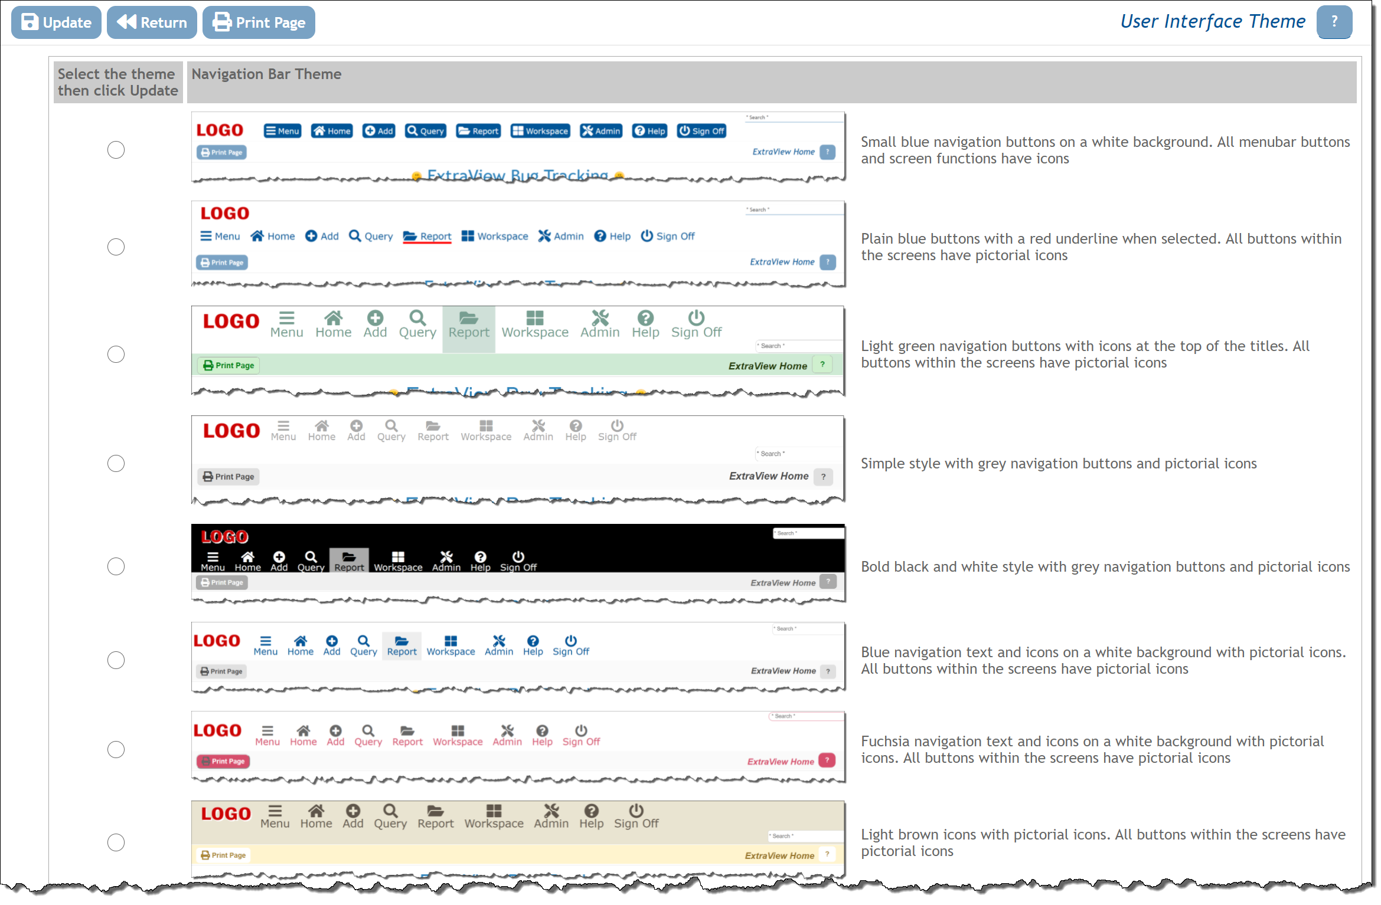Click the printer icon on Print Page
This screenshot has height=905, width=1381.
222,22
